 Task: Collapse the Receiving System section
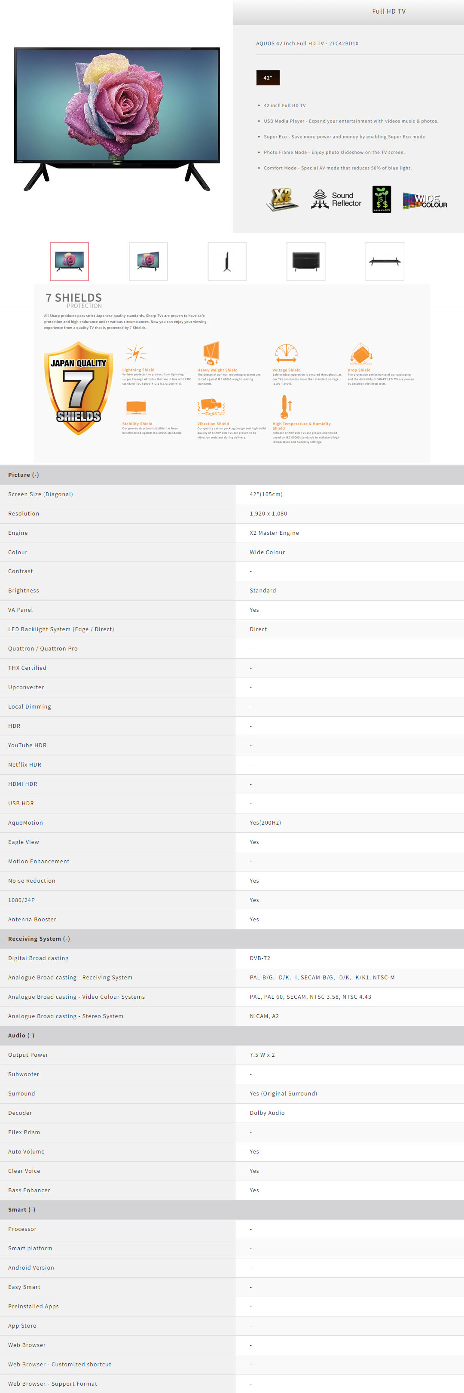[x=39, y=939]
